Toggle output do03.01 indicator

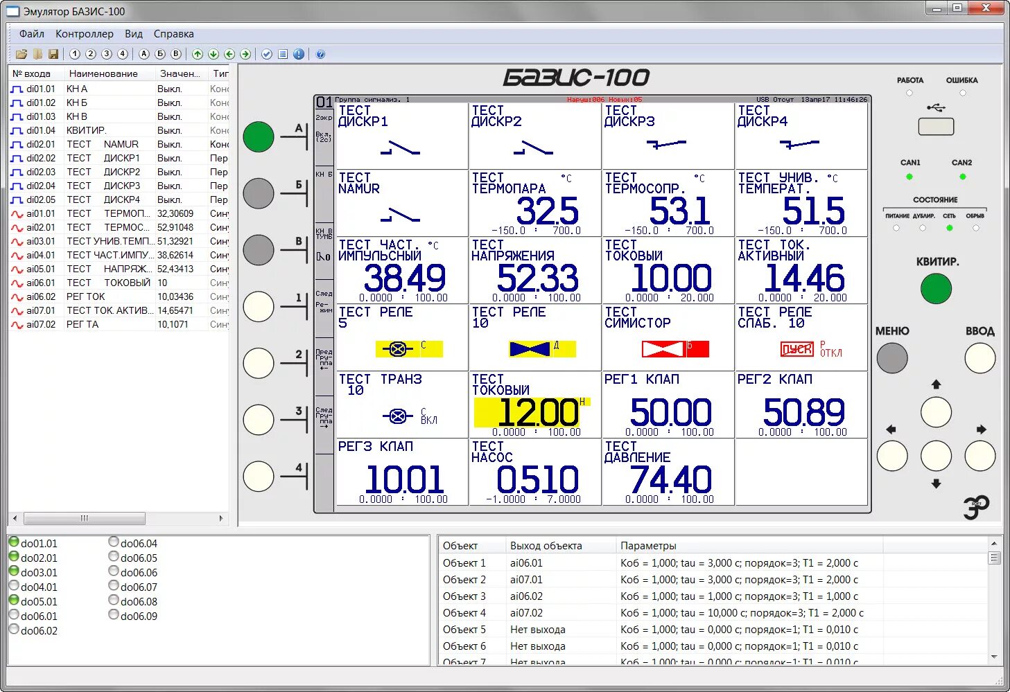(14, 571)
